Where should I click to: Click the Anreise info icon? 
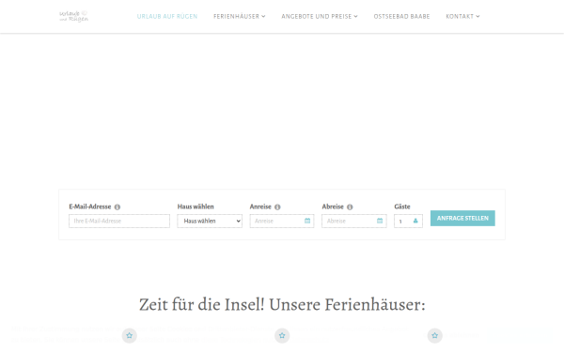277,207
